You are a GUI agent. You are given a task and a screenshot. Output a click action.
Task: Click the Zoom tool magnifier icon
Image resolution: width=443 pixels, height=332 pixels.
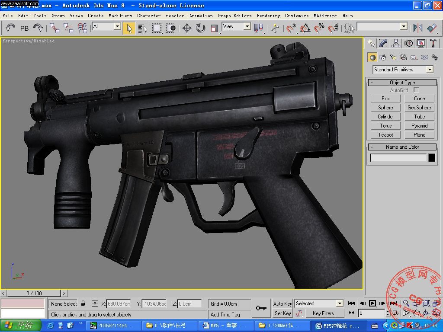[407, 304]
